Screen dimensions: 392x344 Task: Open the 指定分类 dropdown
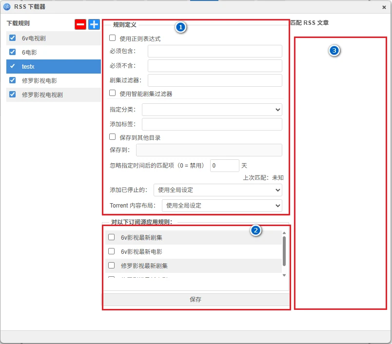click(212, 110)
